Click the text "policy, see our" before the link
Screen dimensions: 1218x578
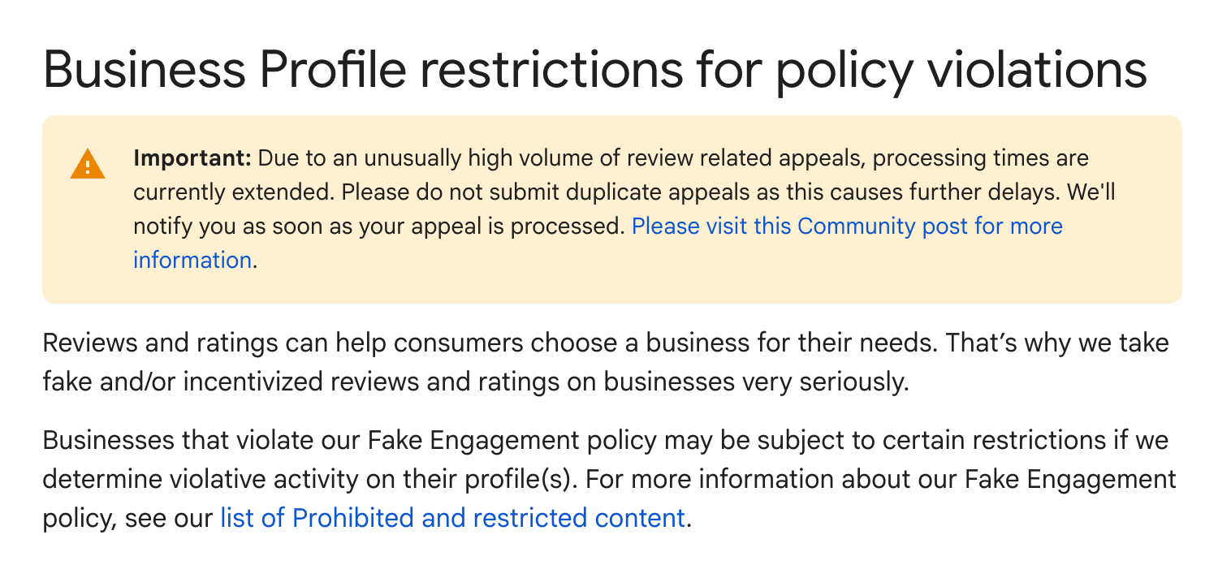tap(127, 517)
